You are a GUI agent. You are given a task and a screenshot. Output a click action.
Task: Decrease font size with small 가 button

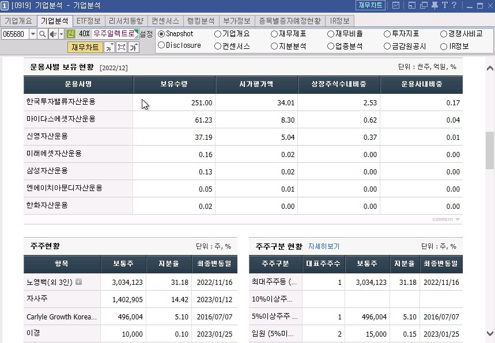point(109,47)
